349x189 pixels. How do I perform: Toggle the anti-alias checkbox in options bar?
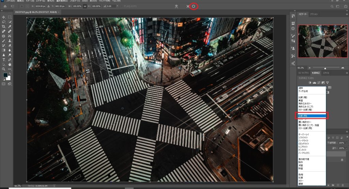click(x=122, y=6)
